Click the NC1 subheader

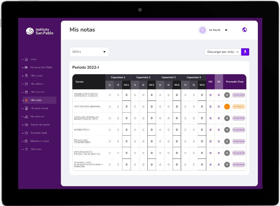click(126, 85)
